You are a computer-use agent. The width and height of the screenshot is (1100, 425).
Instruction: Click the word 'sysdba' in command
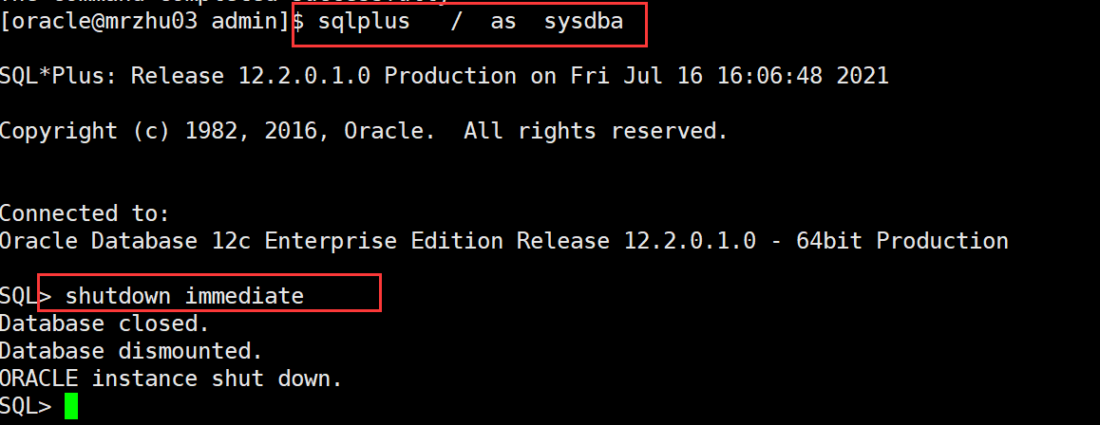(x=583, y=22)
